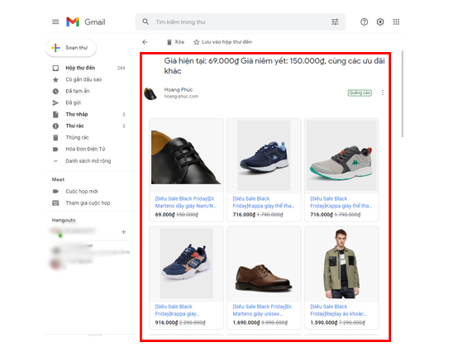Expand Danh sách mở rộng list
This screenshot has width=463, height=347.
click(x=88, y=161)
